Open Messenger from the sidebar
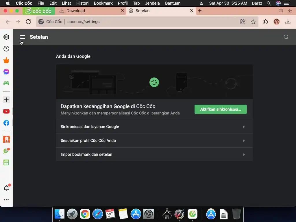 click(6, 72)
